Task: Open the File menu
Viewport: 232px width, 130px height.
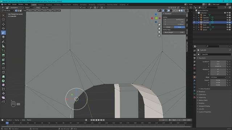Action: [5, 4]
